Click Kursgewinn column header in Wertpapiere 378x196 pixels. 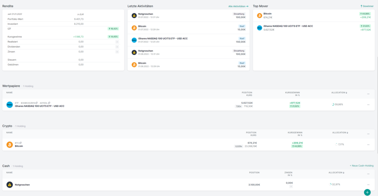(292, 94)
